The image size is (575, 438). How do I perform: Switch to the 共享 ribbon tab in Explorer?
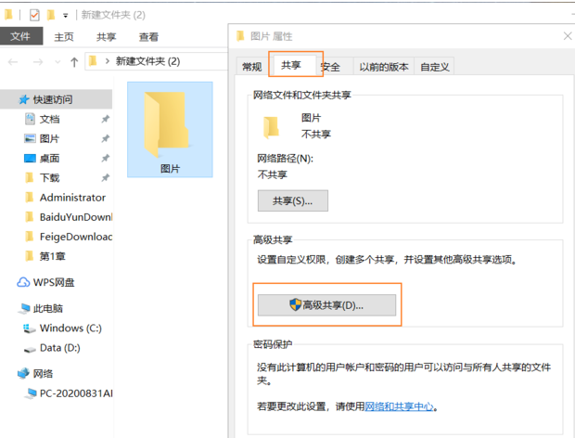tap(107, 37)
